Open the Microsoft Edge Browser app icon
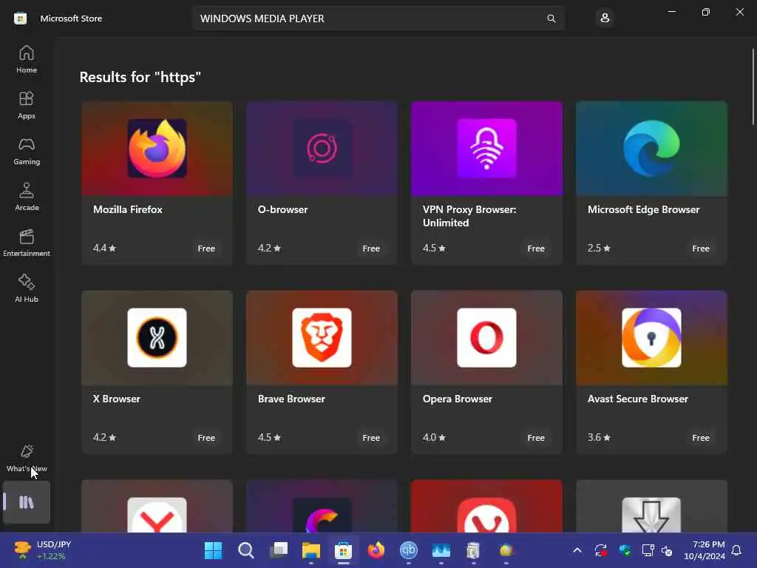Screen dimensions: 757x568 click(651, 148)
